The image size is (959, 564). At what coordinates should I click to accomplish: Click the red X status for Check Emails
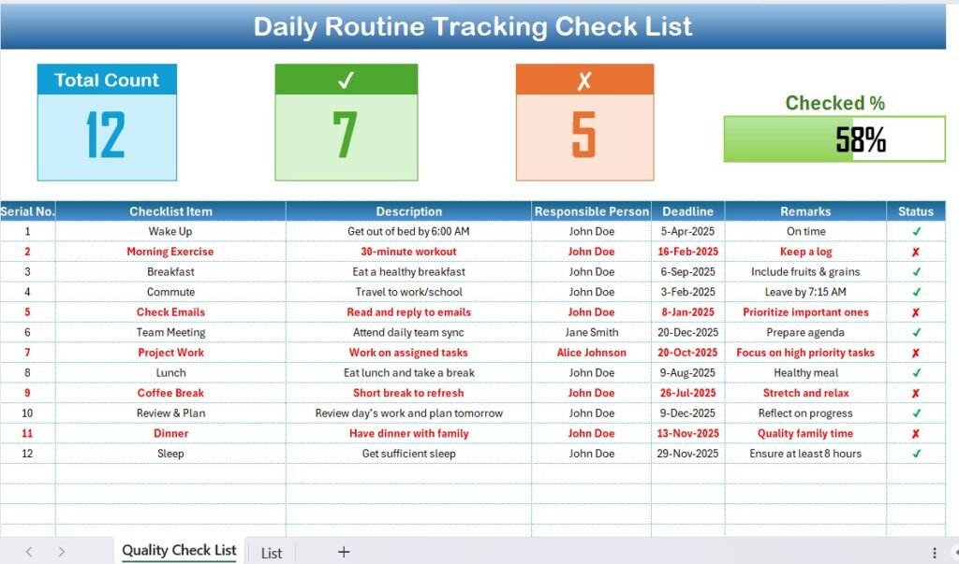point(916,311)
